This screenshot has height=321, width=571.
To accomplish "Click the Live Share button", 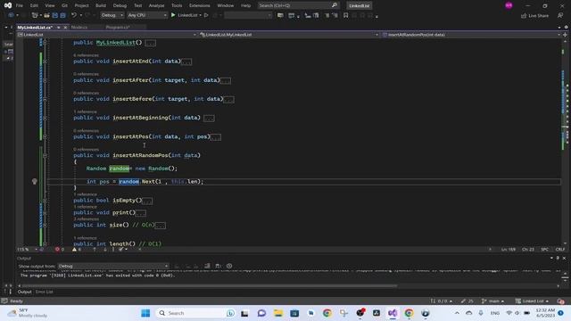I will [534, 16].
